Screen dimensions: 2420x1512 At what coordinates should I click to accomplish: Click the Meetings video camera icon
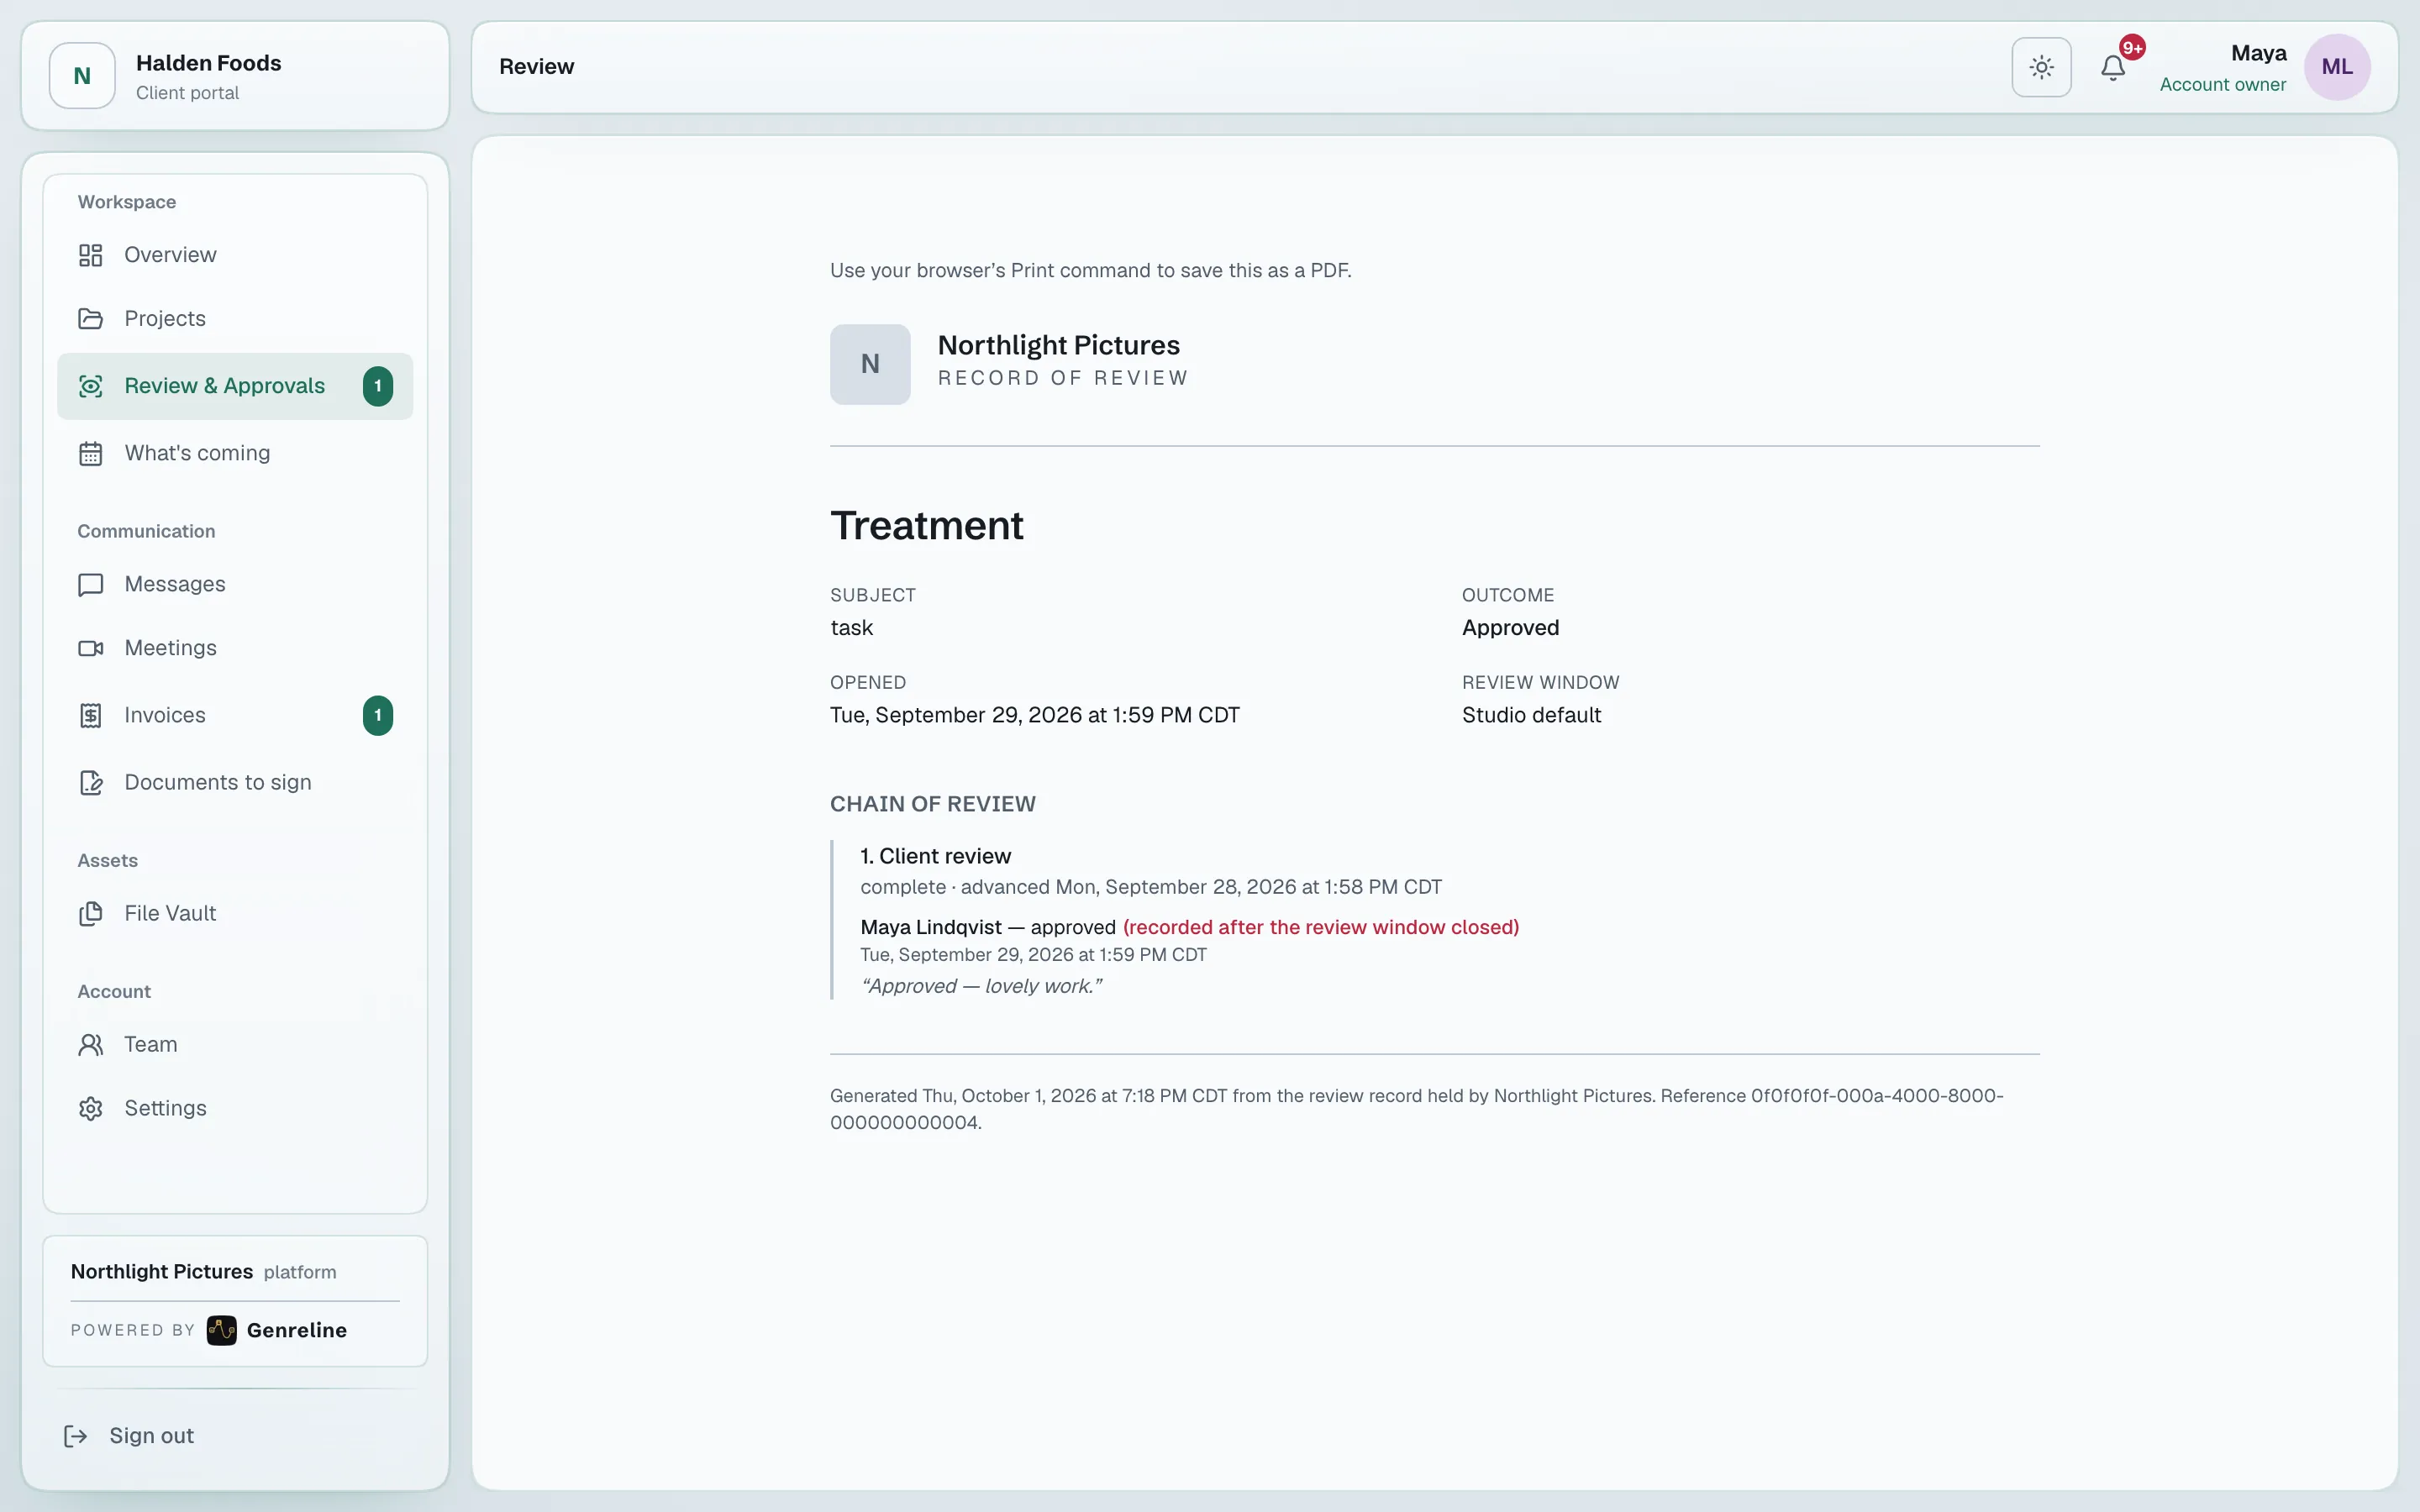coord(90,648)
